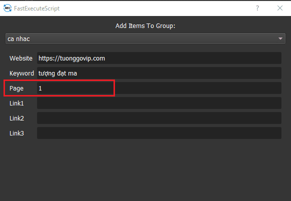Image resolution: width=291 pixels, height=201 pixels.
Task: Open help with the question mark button
Action: (257, 8)
